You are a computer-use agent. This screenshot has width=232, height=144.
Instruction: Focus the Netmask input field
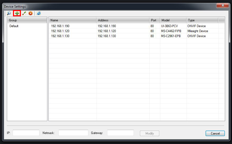[73, 133]
